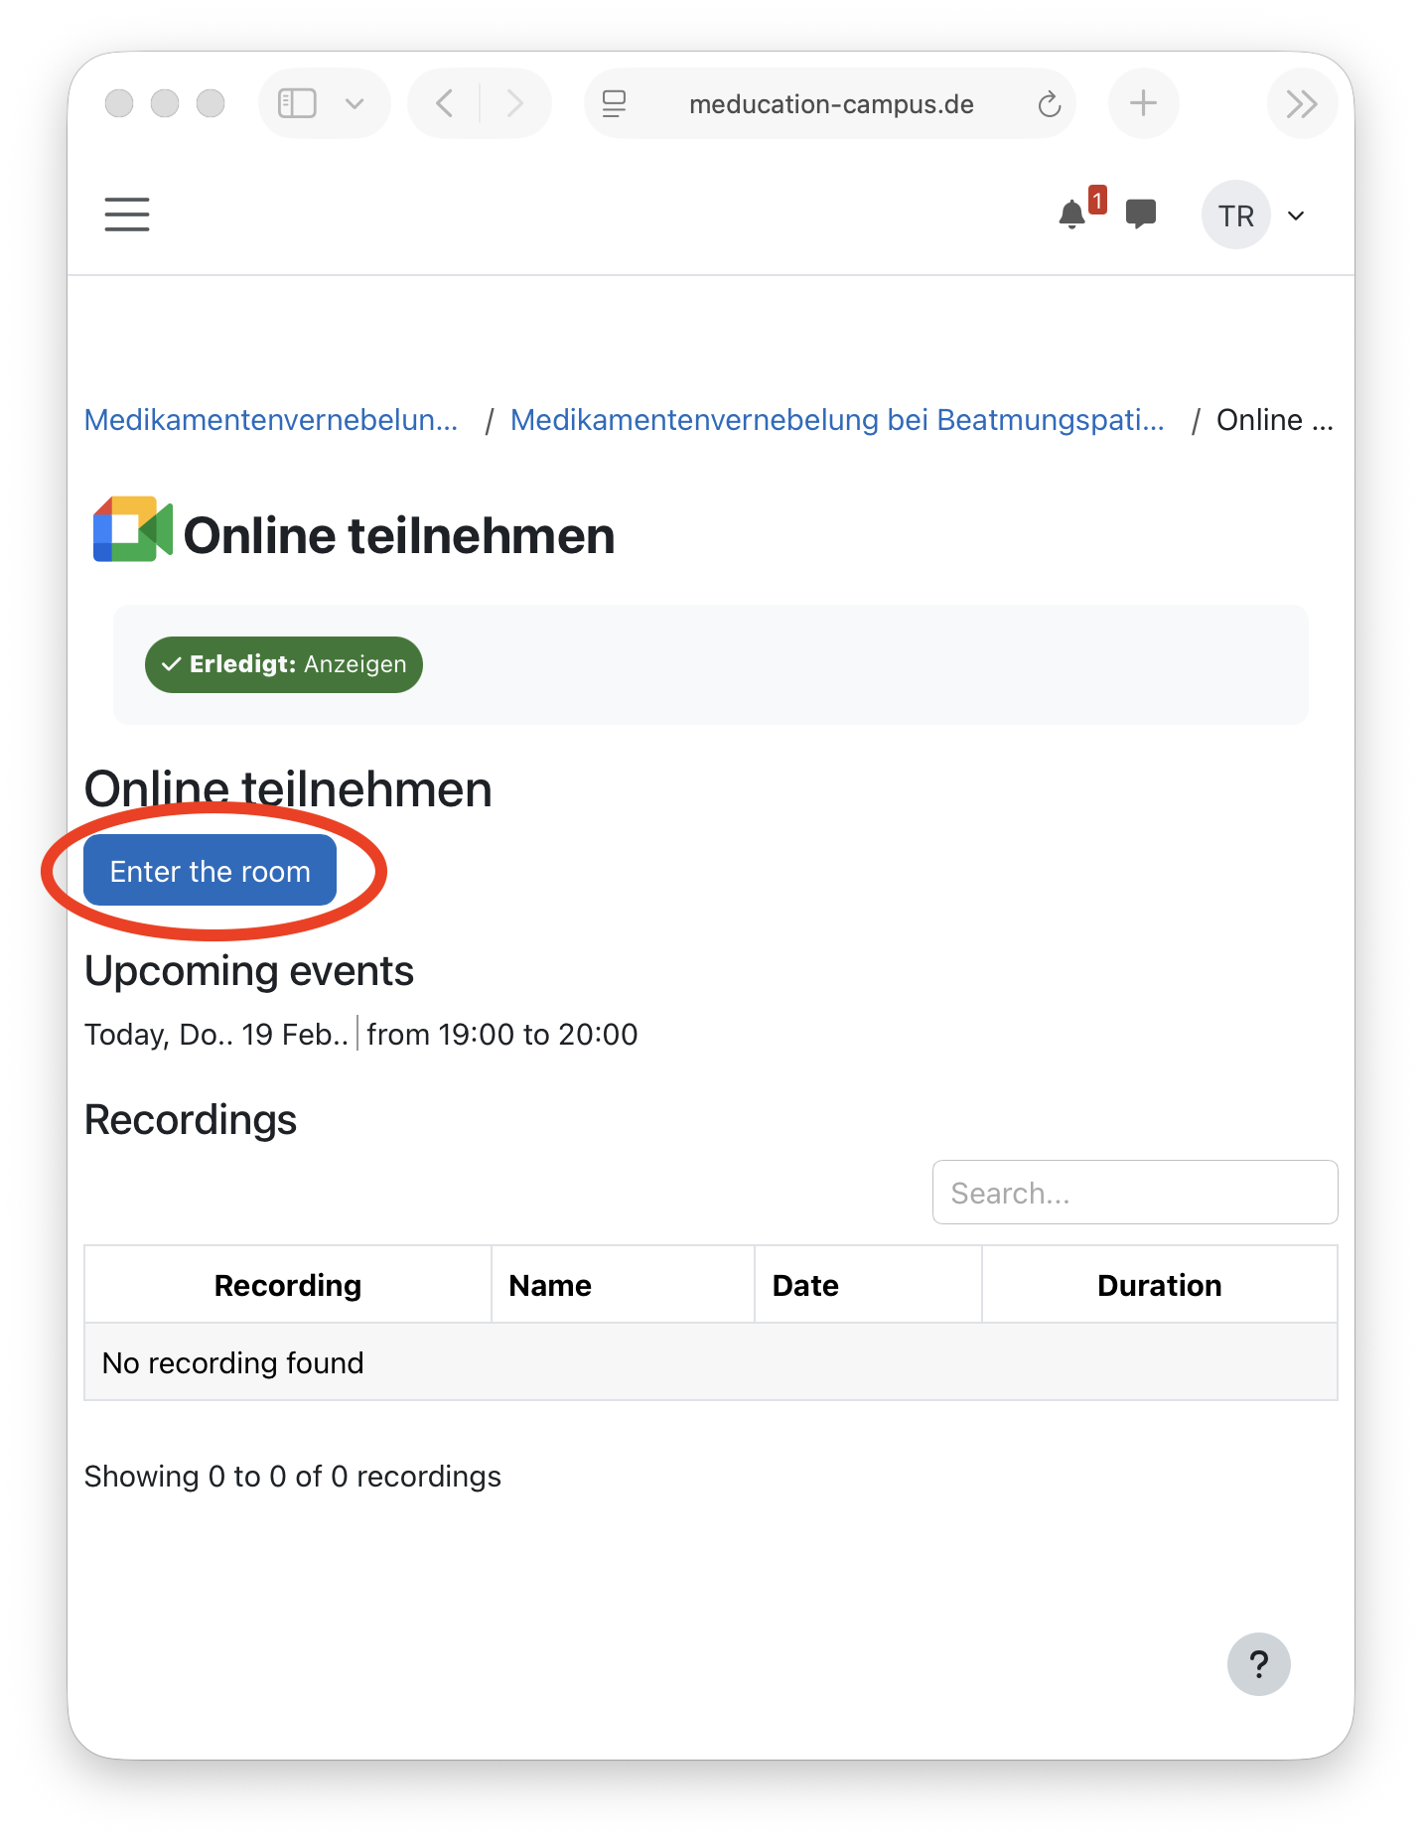The height and width of the screenshot is (1843, 1422).
Task: Open Medikamentenvernebelung bei Beatmungspati... breadcrumb
Action: pos(837,420)
